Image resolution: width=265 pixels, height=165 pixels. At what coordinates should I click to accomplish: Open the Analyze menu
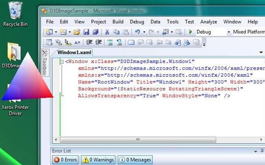coord(209,22)
